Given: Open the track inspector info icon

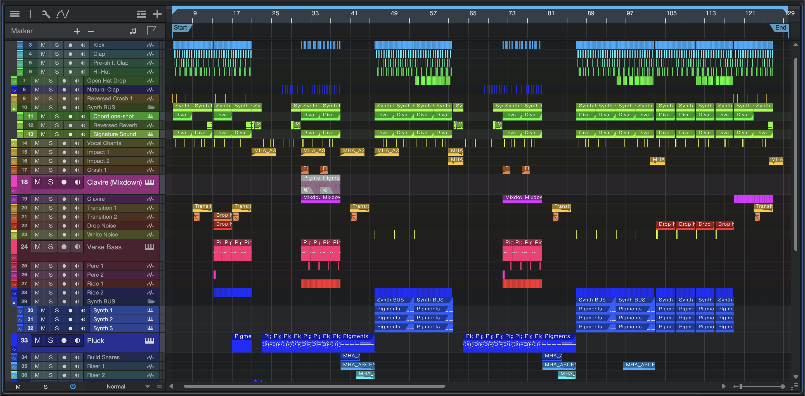Looking at the screenshot, I should click(30, 14).
